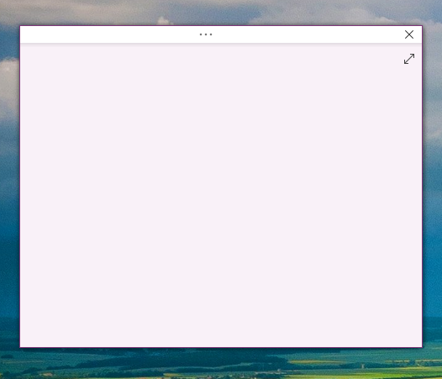Select the X icon at the top right
This screenshot has width=442, height=379.
point(409,34)
